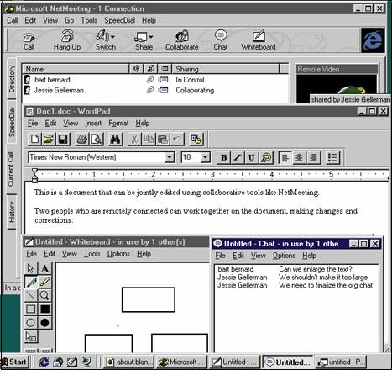
Task: Open the Insert menu in WordPad
Action: click(93, 123)
